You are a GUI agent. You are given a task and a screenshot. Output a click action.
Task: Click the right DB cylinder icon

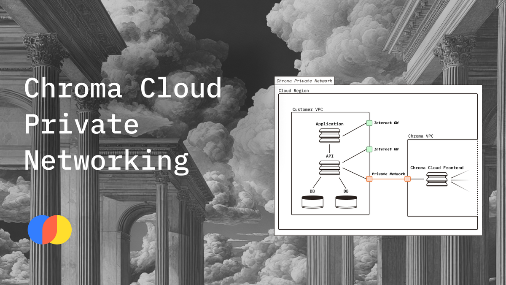click(x=346, y=201)
